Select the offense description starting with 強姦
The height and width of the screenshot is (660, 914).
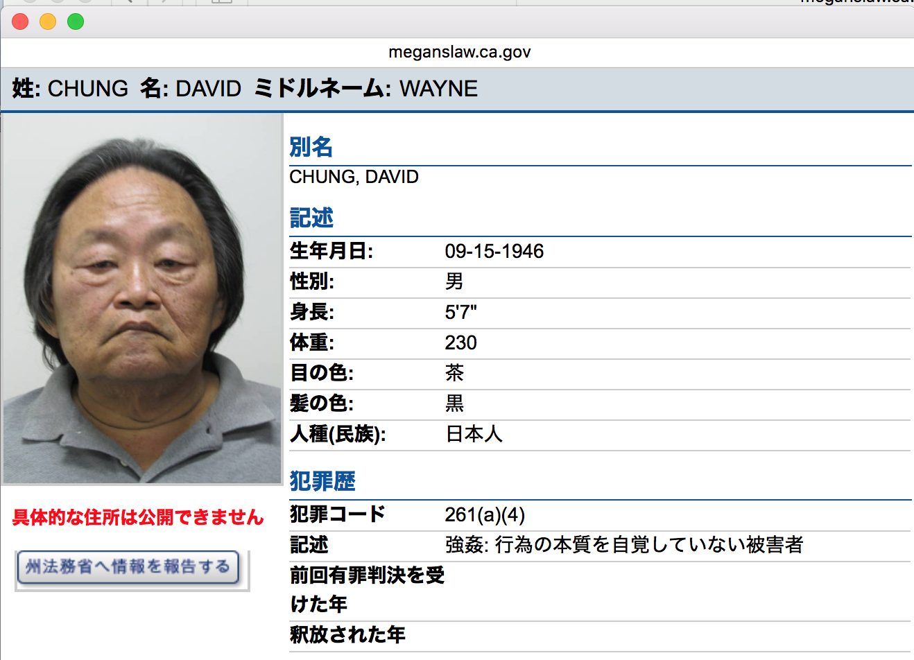tap(623, 545)
